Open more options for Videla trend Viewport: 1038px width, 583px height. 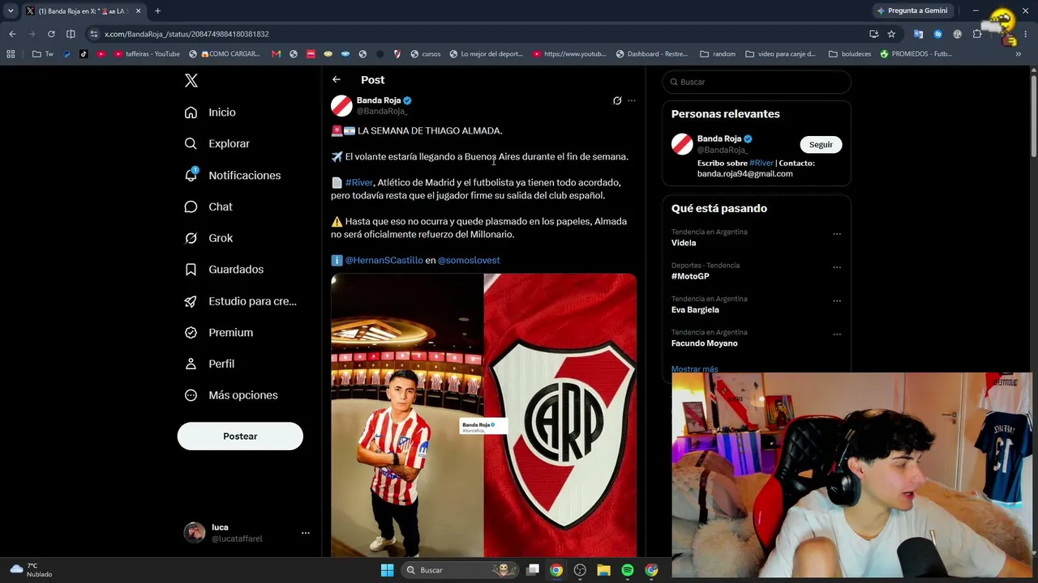tap(837, 234)
